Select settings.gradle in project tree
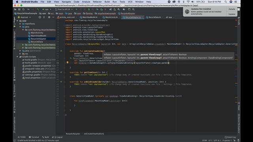This screenshot has height=142, width=253. pyautogui.click(x=32, y=75)
